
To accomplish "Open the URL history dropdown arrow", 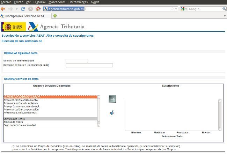I will point(176,9).
